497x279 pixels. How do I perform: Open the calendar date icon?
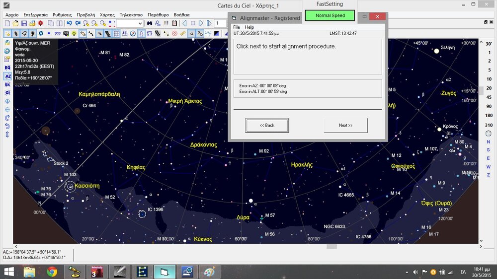click(x=174, y=23)
